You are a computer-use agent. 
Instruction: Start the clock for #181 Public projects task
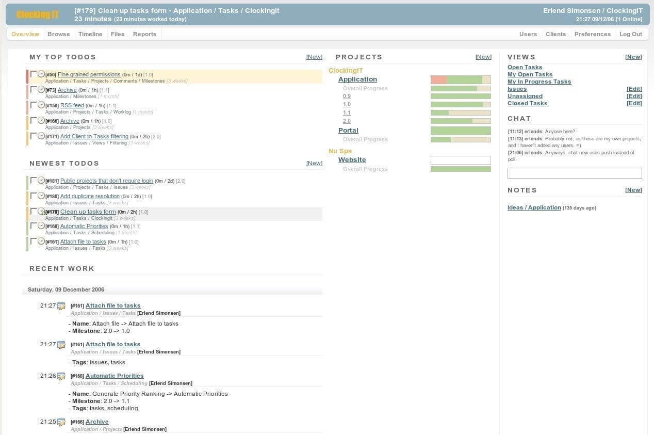click(41, 181)
